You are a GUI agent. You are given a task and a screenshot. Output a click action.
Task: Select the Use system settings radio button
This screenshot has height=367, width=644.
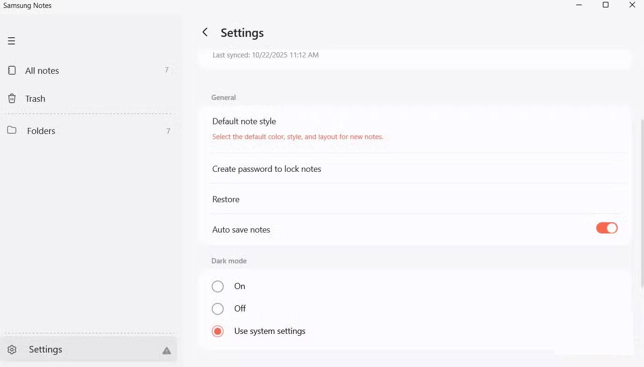point(217,331)
